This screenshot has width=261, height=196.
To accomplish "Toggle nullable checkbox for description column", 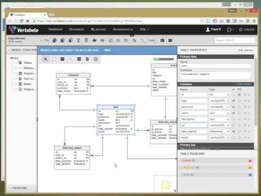I will tap(233, 119).
